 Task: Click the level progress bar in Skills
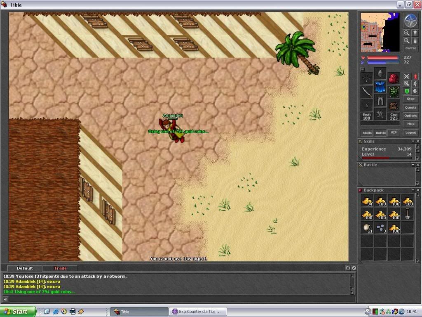coord(387,158)
